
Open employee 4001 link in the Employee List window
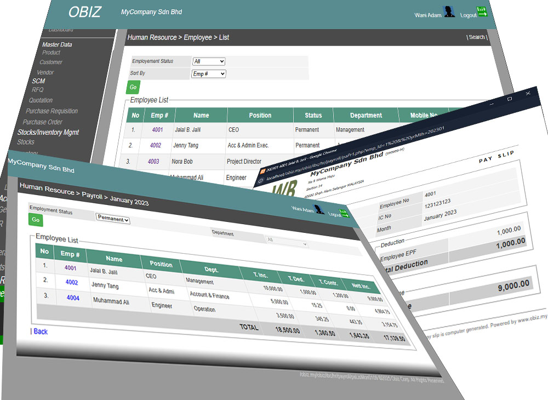[157, 130]
